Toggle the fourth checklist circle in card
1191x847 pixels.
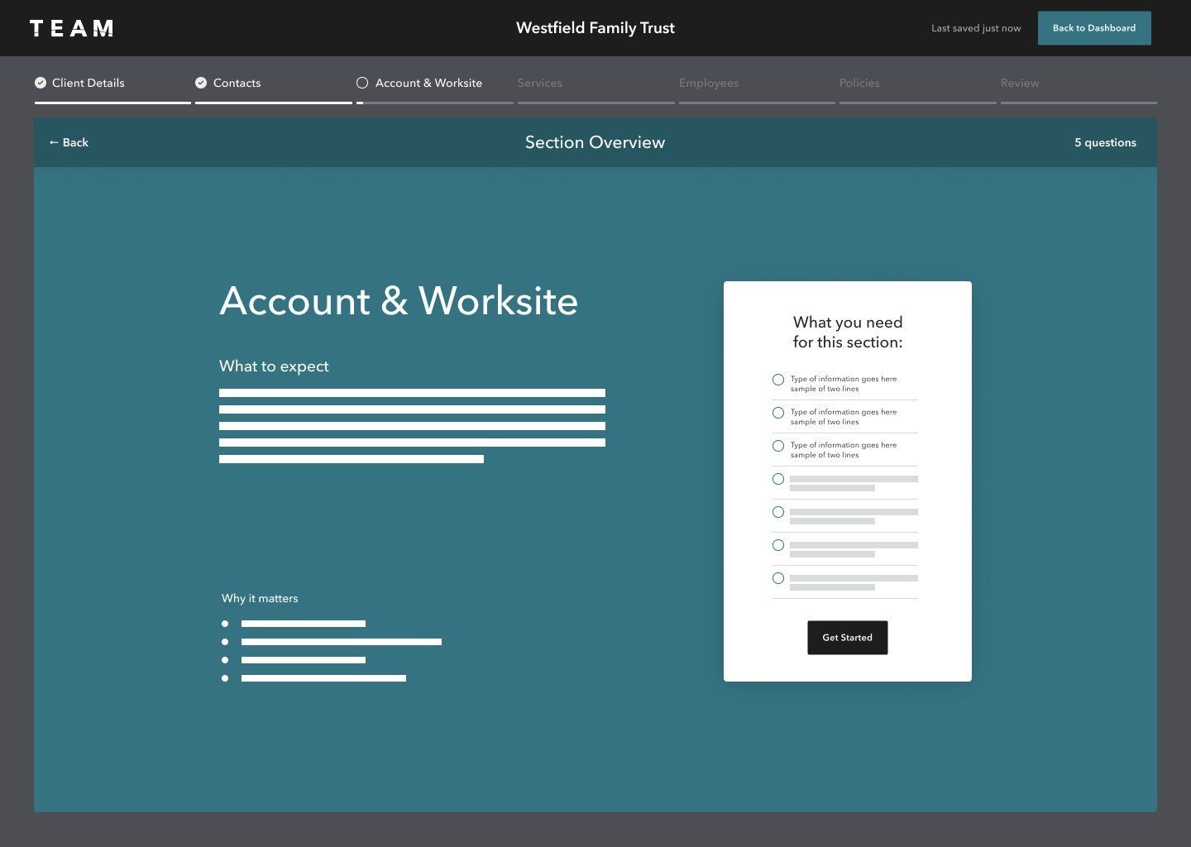778,479
